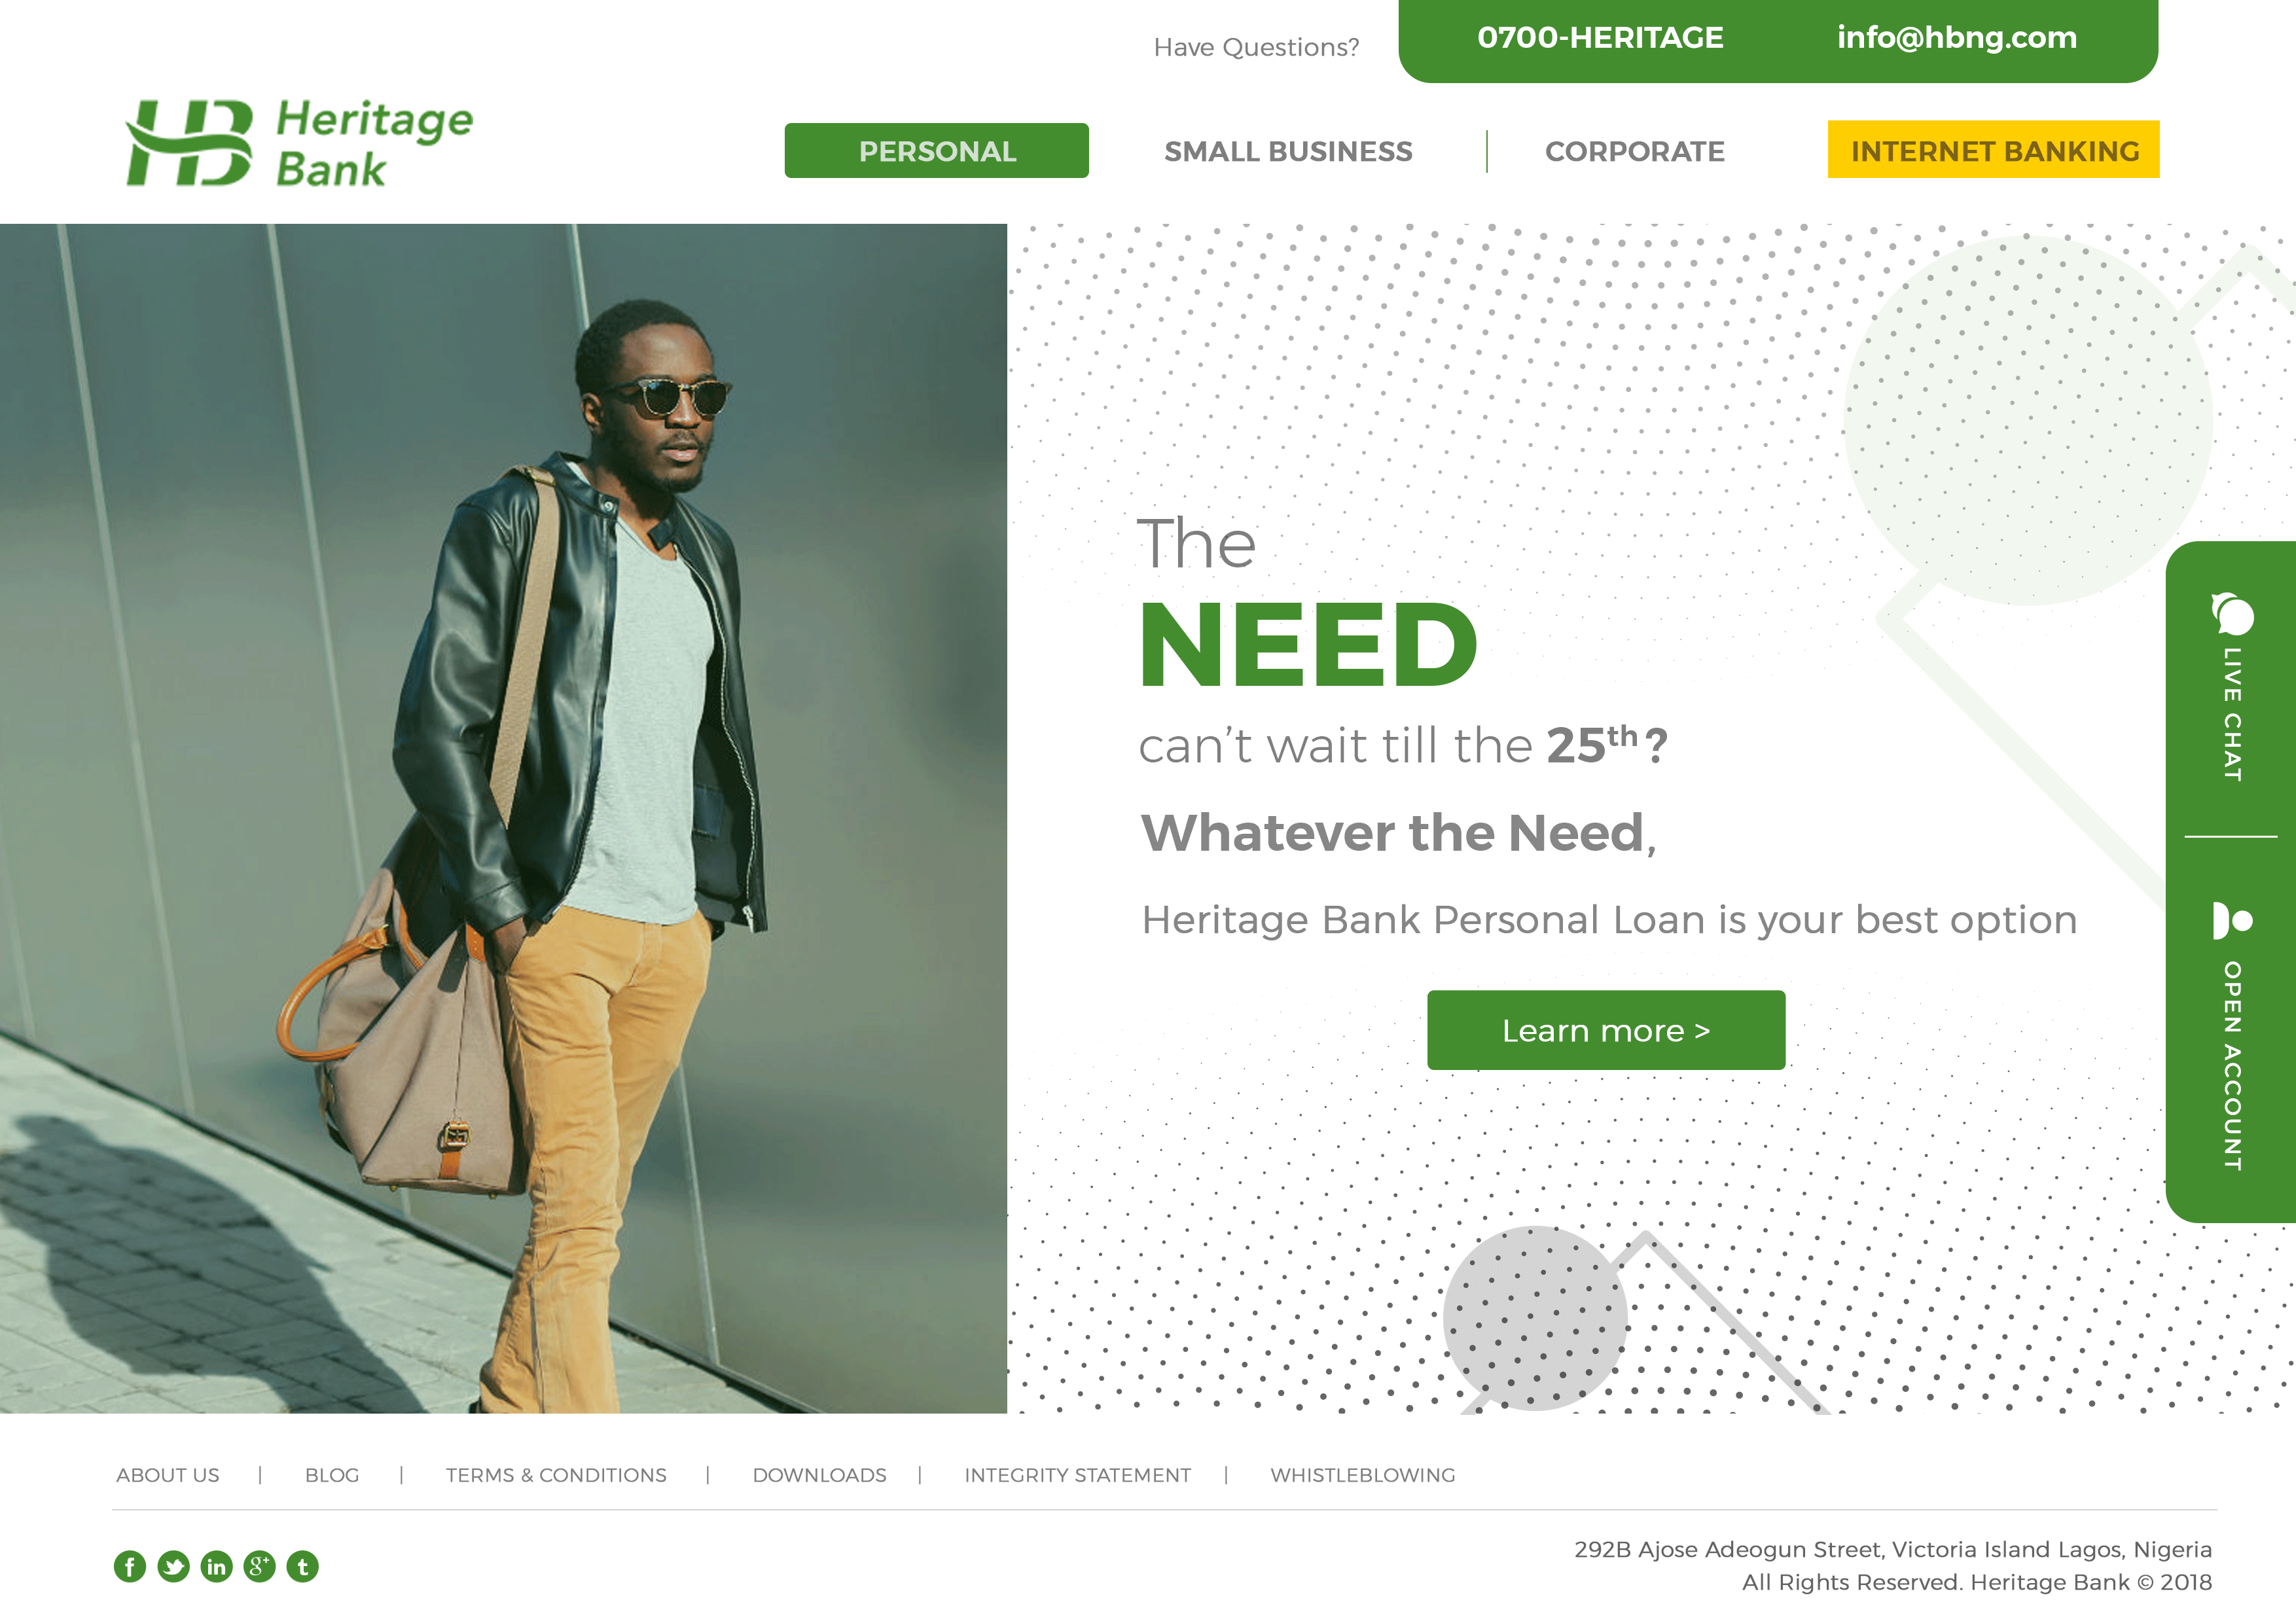Open the Tumblr social icon
The height and width of the screenshot is (1623, 2296).
click(303, 1566)
